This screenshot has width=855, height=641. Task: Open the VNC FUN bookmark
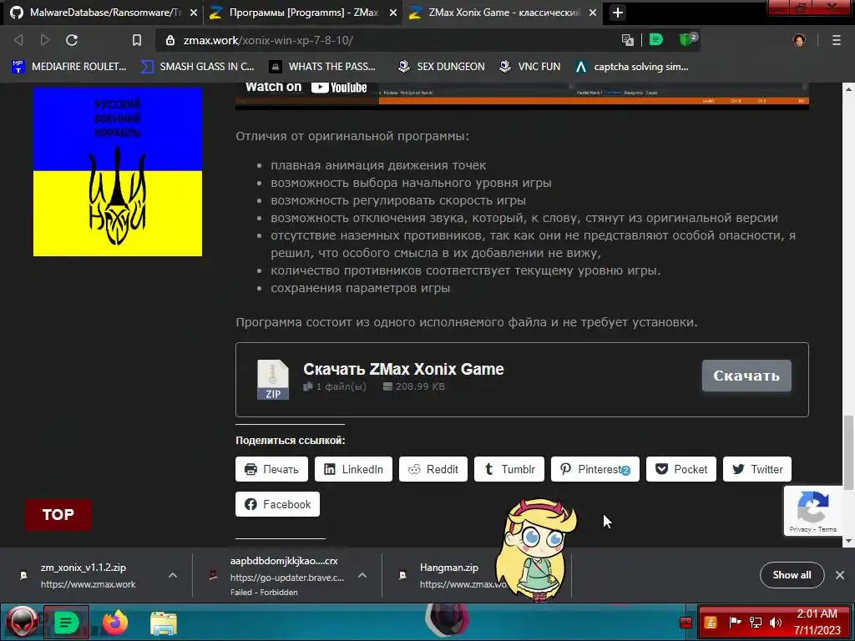(530, 67)
